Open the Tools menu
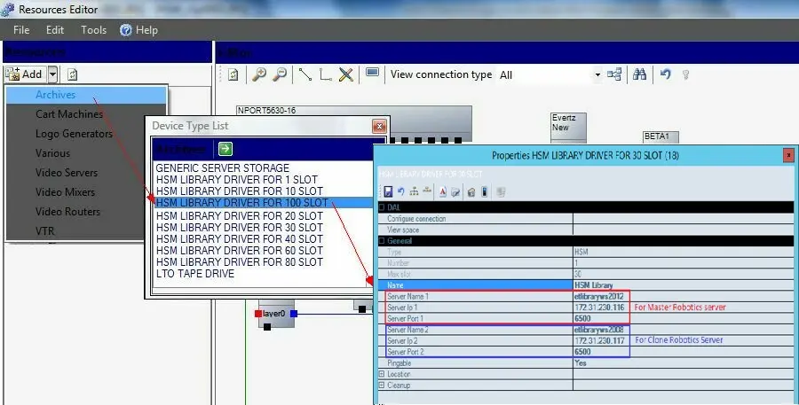The width and height of the screenshot is (799, 405). 93,30
